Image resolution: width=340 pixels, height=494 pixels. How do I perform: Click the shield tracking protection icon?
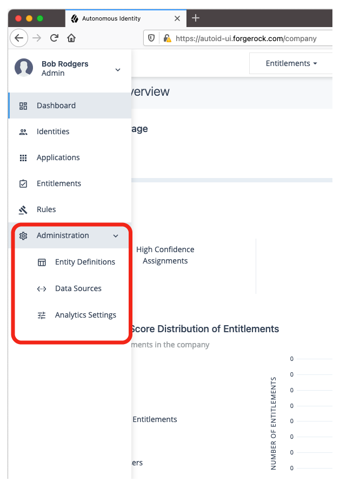[x=151, y=38]
